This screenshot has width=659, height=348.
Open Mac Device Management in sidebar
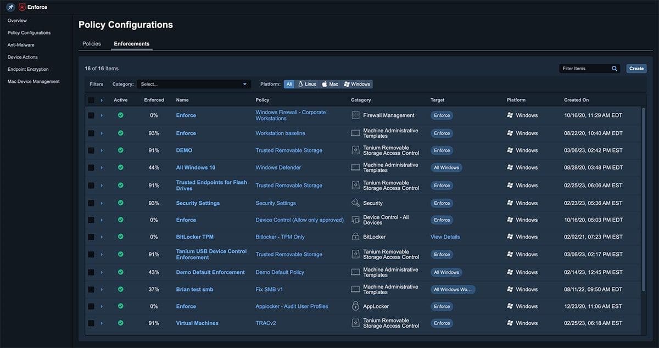point(33,81)
